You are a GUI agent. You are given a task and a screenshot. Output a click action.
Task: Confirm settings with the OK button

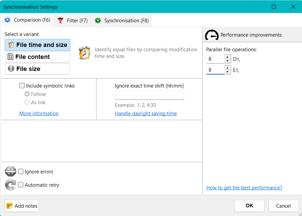click(x=249, y=206)
